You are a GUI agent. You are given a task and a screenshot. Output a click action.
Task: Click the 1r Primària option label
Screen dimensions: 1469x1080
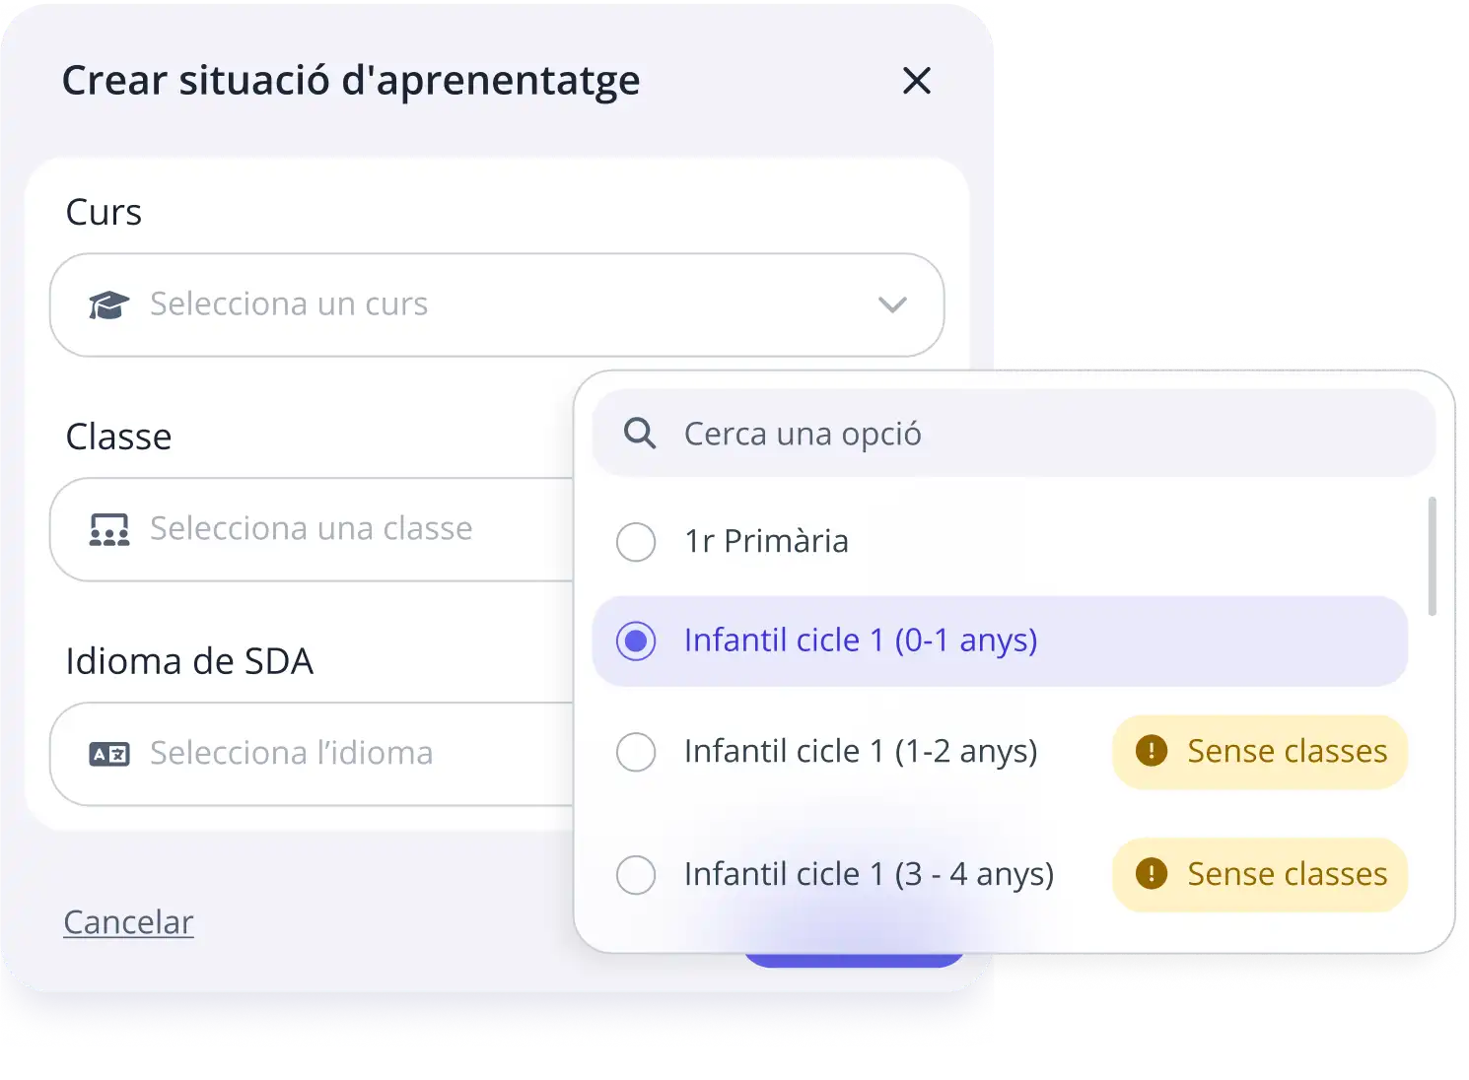pyautogui.click(x=766, y=541)
